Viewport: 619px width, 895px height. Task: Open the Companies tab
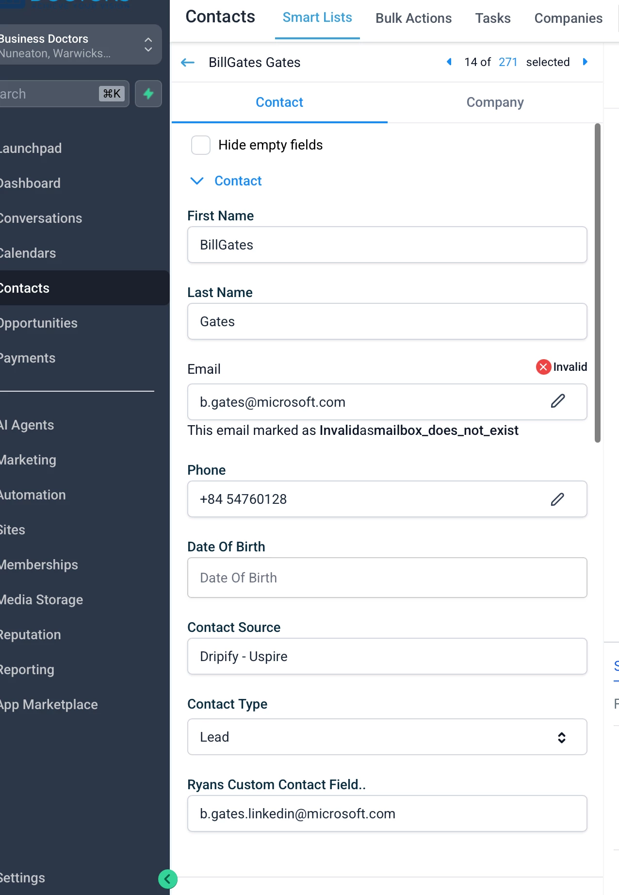pyautogui.click(x=569, y=18)
